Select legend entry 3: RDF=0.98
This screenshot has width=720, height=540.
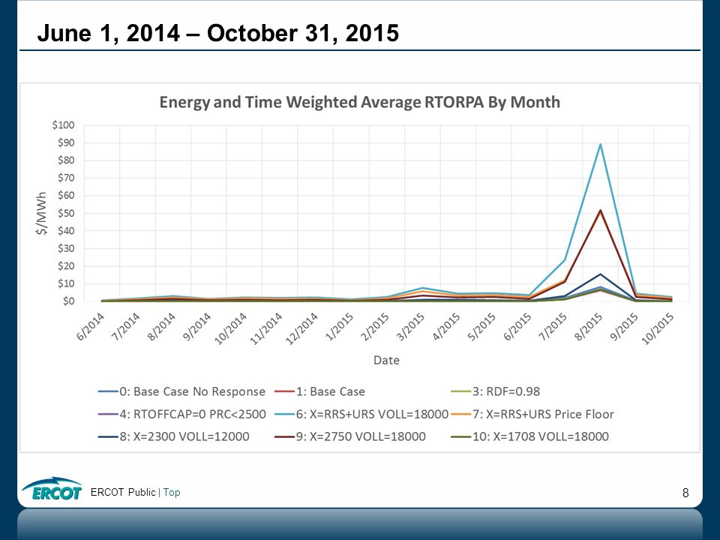[496, 391]
